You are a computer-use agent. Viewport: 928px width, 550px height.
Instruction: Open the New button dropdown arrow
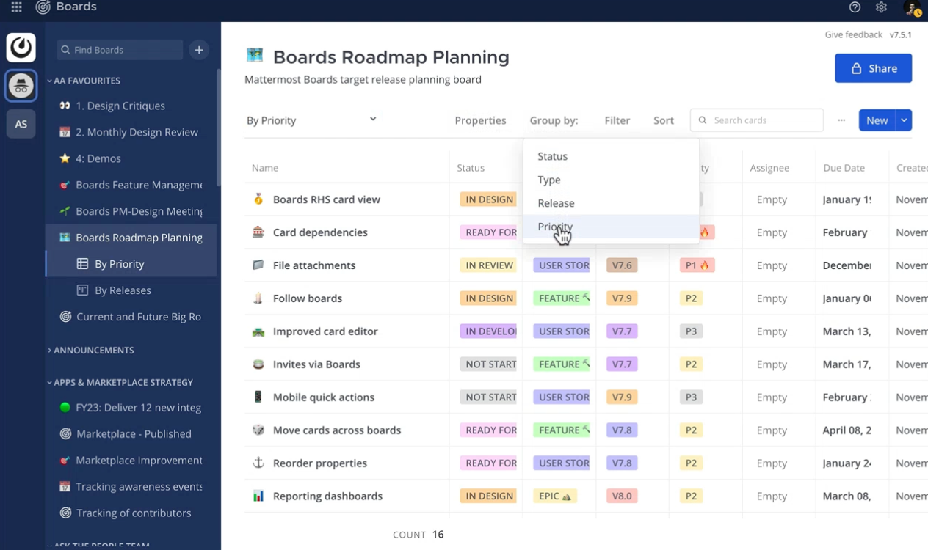[x=904, y=120]
